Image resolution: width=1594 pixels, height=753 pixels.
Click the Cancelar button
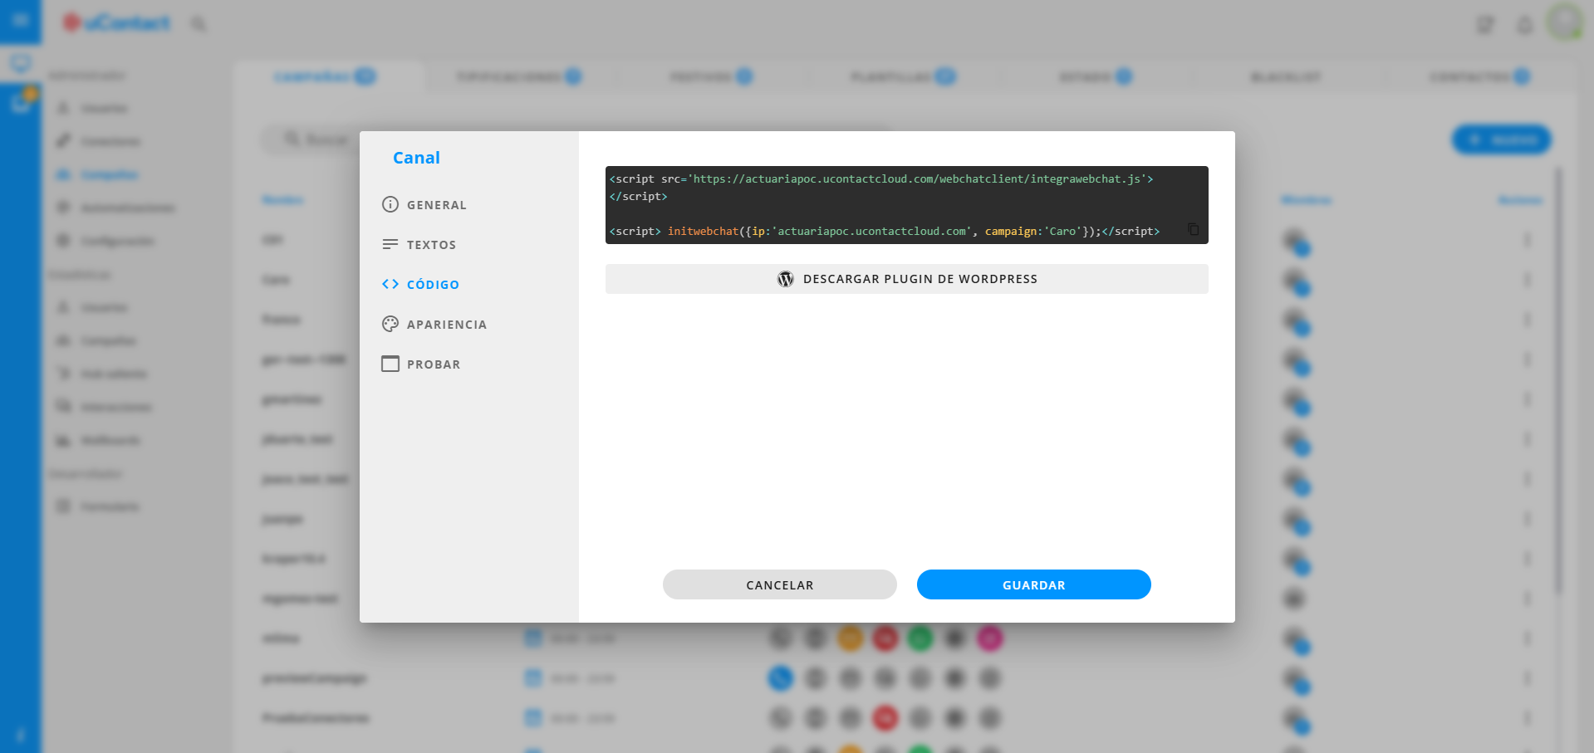pyautogui.click(x=780, y=585)
